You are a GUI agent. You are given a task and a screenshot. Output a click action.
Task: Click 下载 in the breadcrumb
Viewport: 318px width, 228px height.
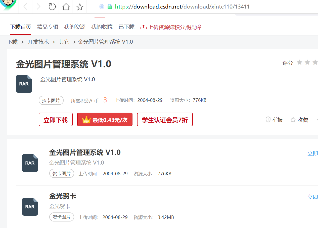pyautogui.click(x=12, y=42)
